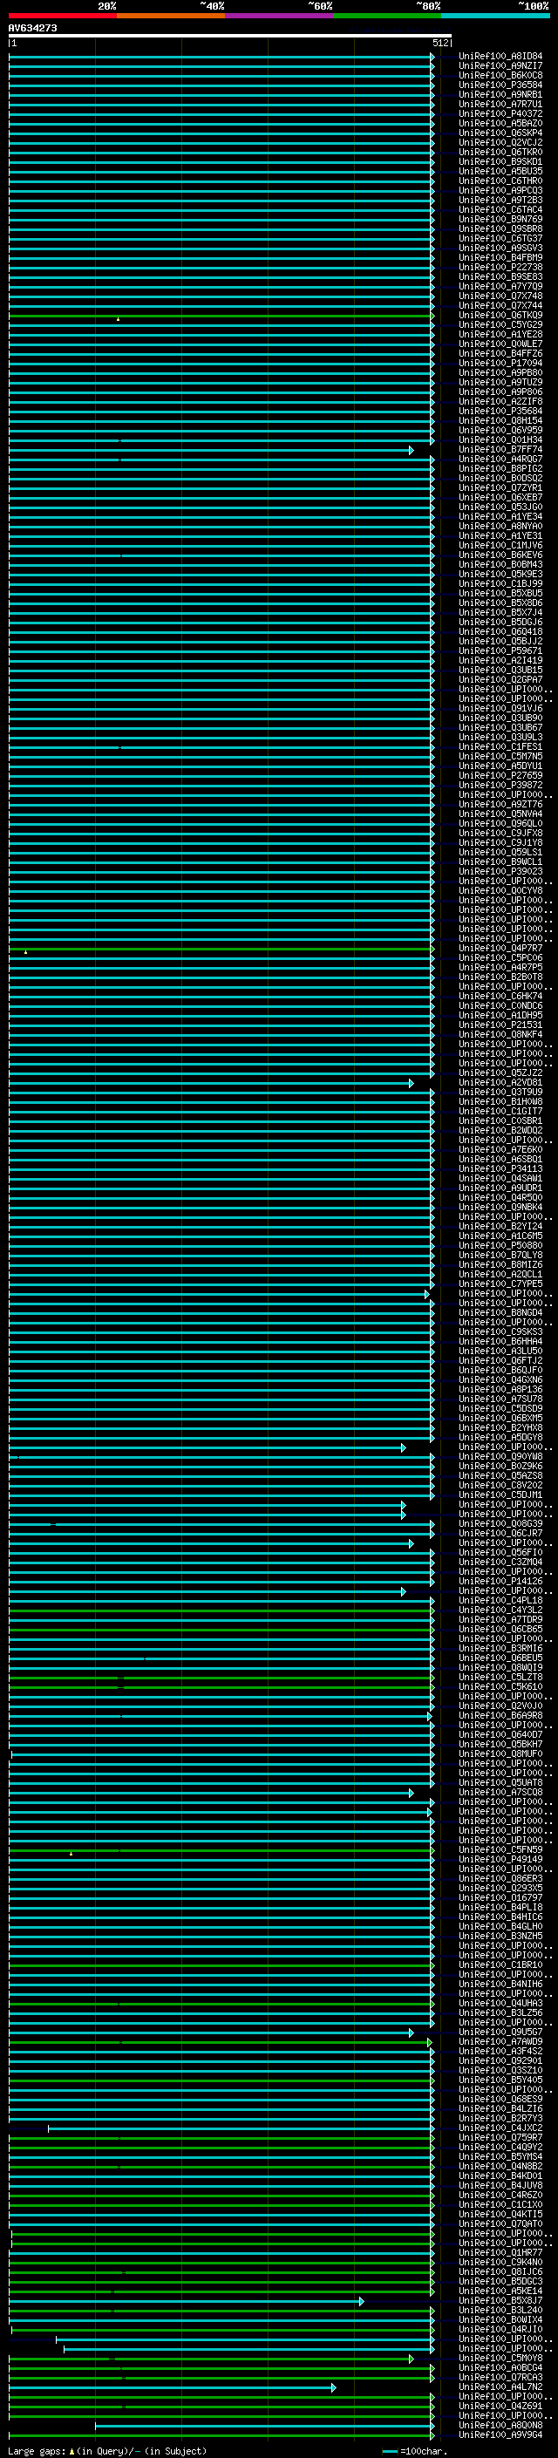Open hit label UniRef100_Q6TKQ9
This screenshot has height=2458, width=558.
[x=500, y=315]
